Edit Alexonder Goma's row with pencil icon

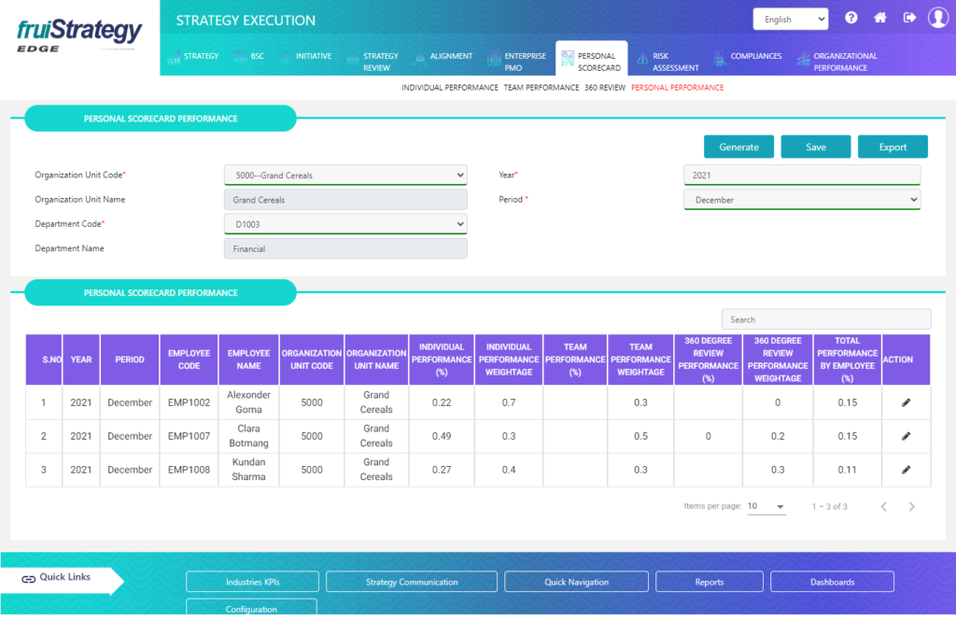(x=906, y=402)
